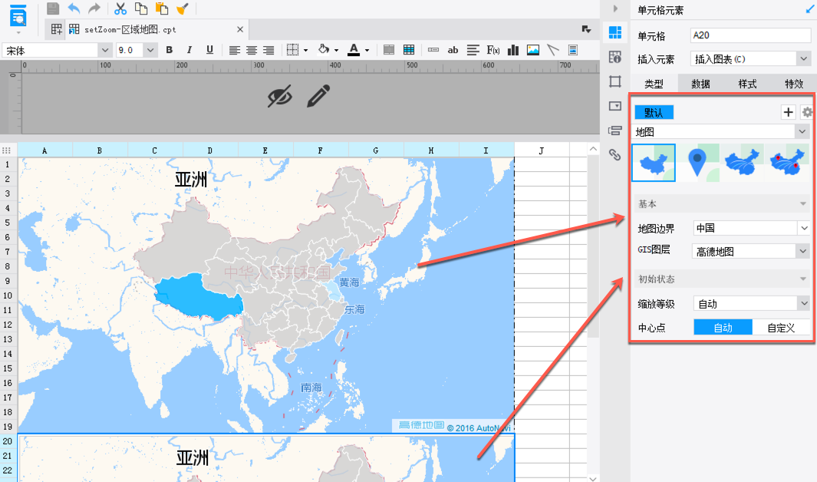Redo the last action
817x482 pixels.
94,8
